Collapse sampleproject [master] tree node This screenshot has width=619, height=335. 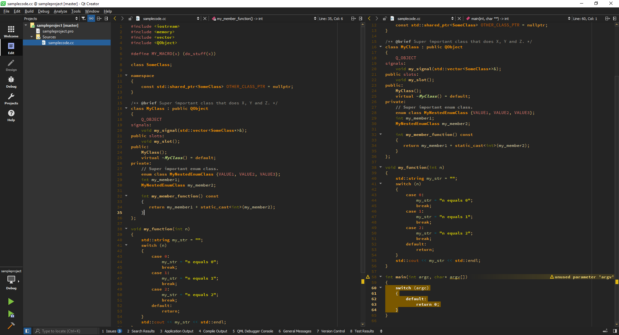26,25
